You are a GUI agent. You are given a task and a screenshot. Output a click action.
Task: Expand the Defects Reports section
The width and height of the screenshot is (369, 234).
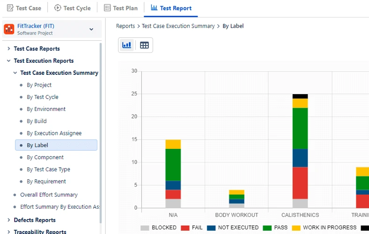tap(9, 220)
